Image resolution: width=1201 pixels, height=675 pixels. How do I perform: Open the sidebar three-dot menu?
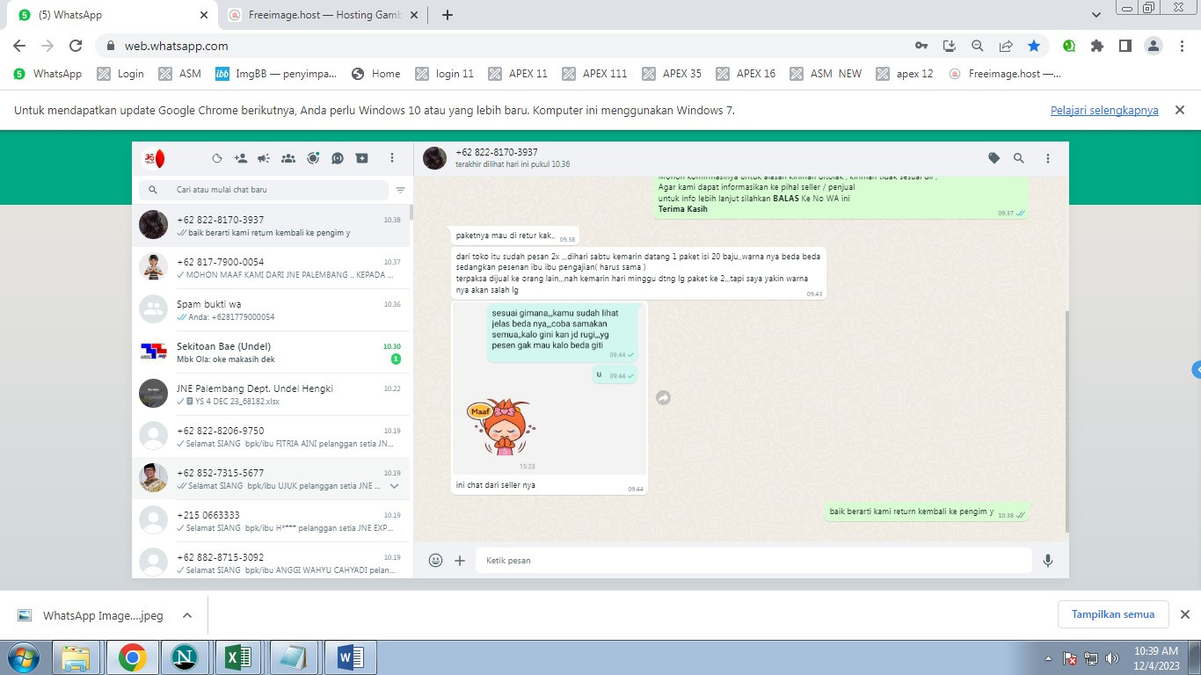392,158
